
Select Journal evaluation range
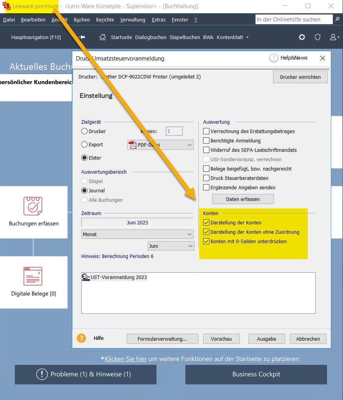84,190
